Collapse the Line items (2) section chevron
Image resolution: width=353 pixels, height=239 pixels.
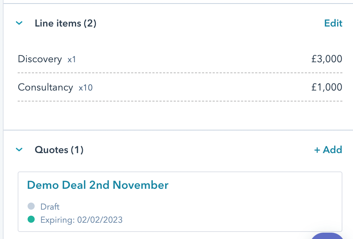[x=19, y=23]
